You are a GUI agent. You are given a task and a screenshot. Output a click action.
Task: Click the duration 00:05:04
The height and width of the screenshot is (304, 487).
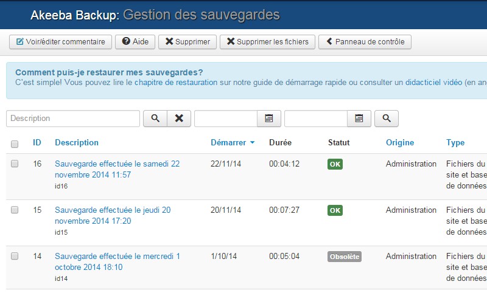tap(284, 256)
